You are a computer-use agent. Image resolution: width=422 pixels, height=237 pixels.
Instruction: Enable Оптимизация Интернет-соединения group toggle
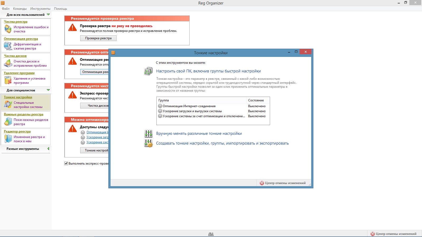pos(160,106)
